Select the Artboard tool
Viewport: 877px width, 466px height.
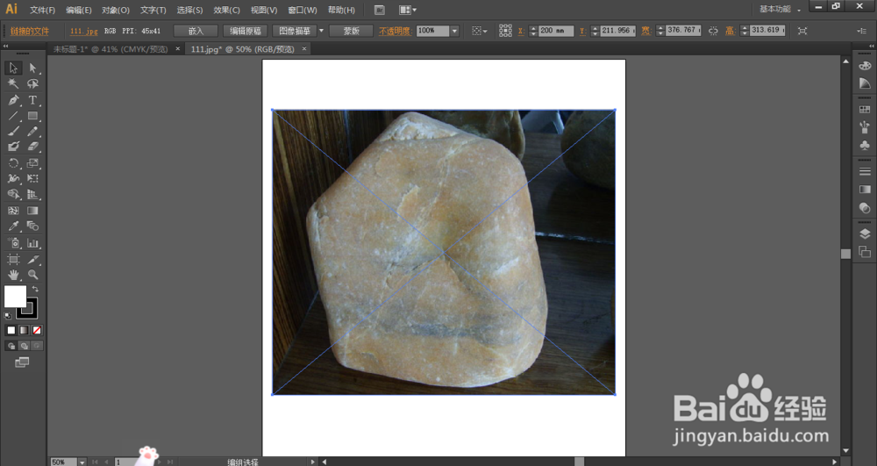pos(13,260)
